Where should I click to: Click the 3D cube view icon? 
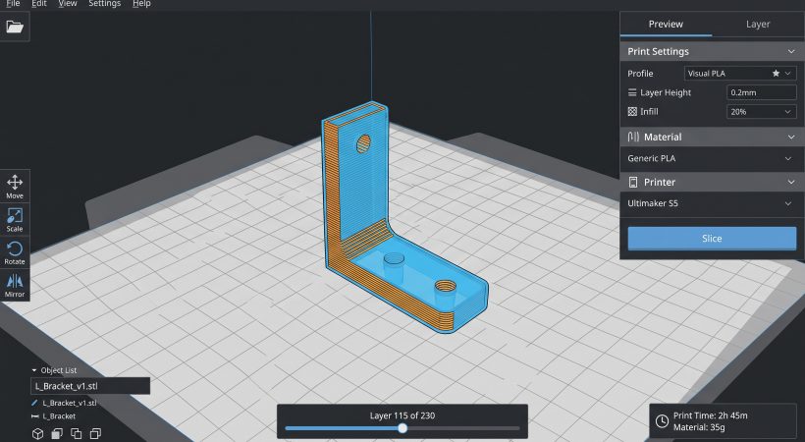[x=38, y=433]
